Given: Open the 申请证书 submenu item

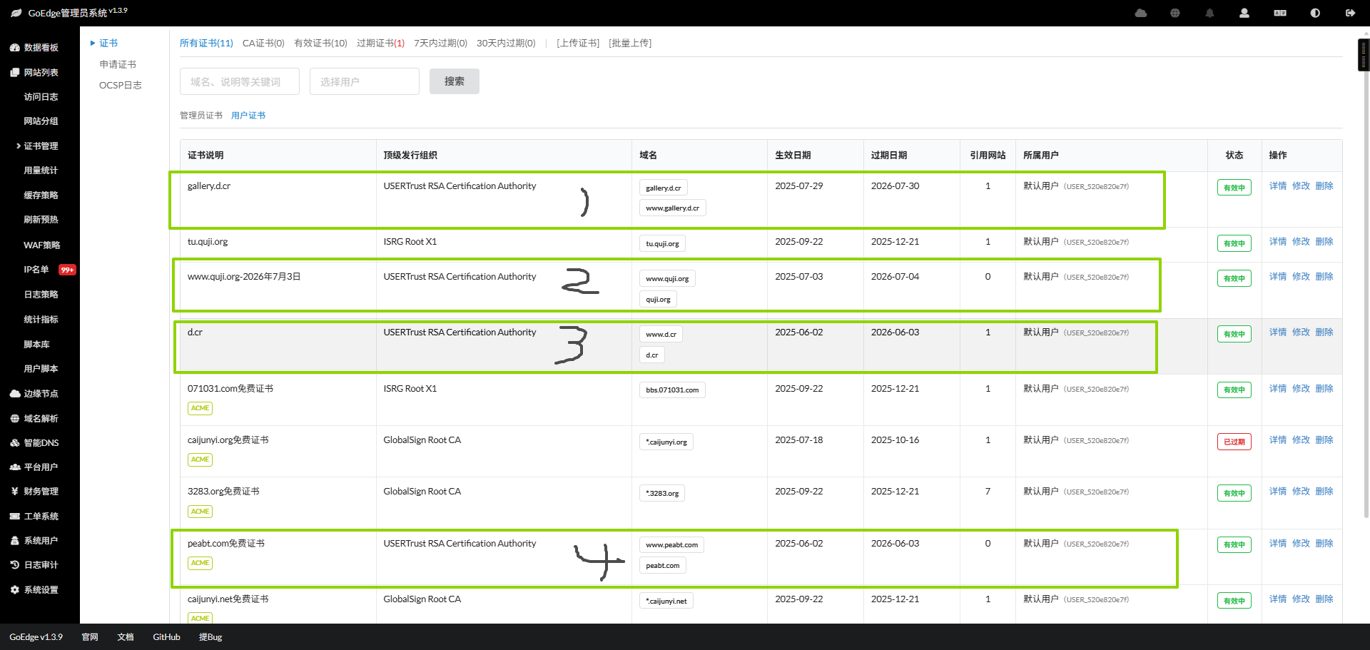Looking at the screenshot, I should pyautogui.click(x=118, y=64).
